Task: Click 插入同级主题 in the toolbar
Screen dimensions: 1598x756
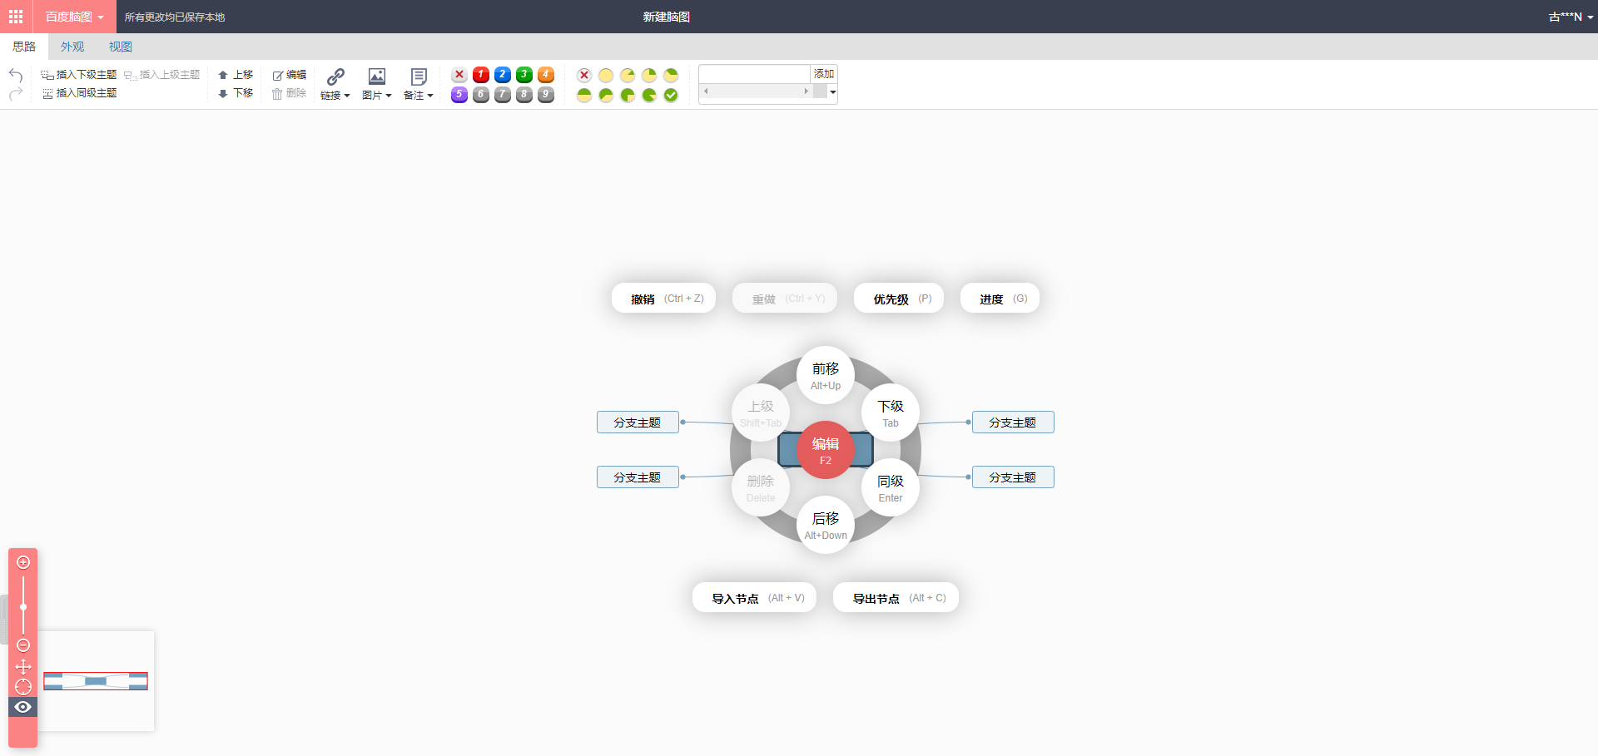Action: (79, 93)
